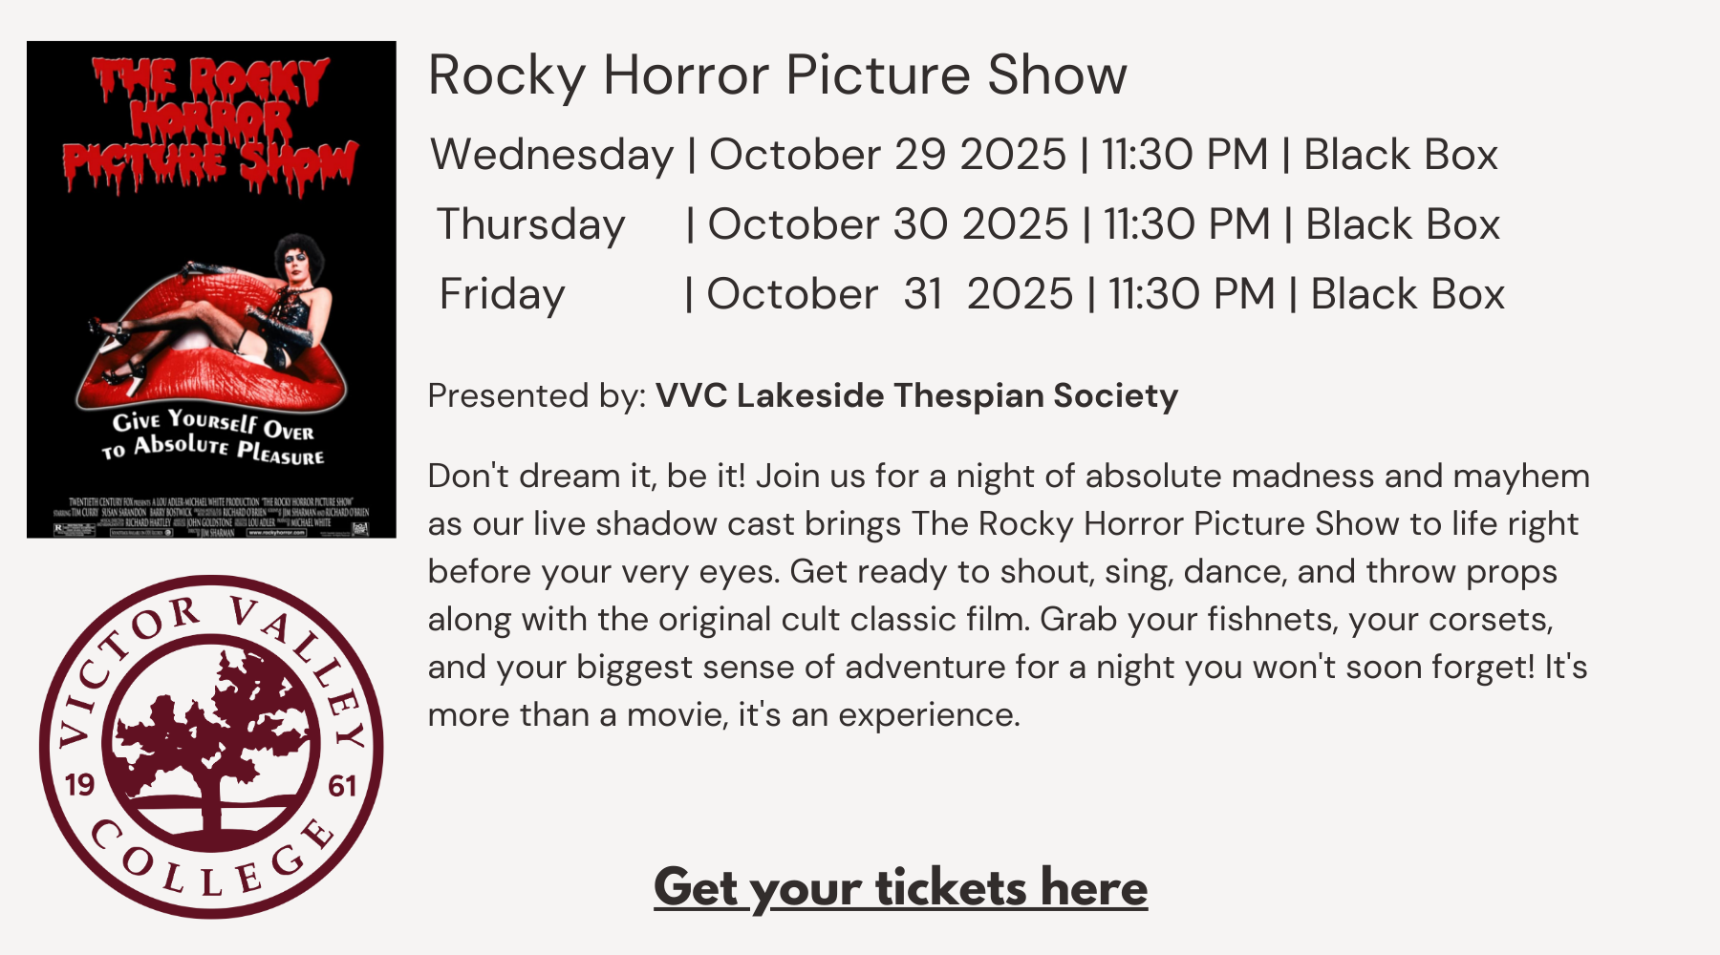Click the Get your tickets here link
This screenshot has width=1720, height=955.
(900, 888)
